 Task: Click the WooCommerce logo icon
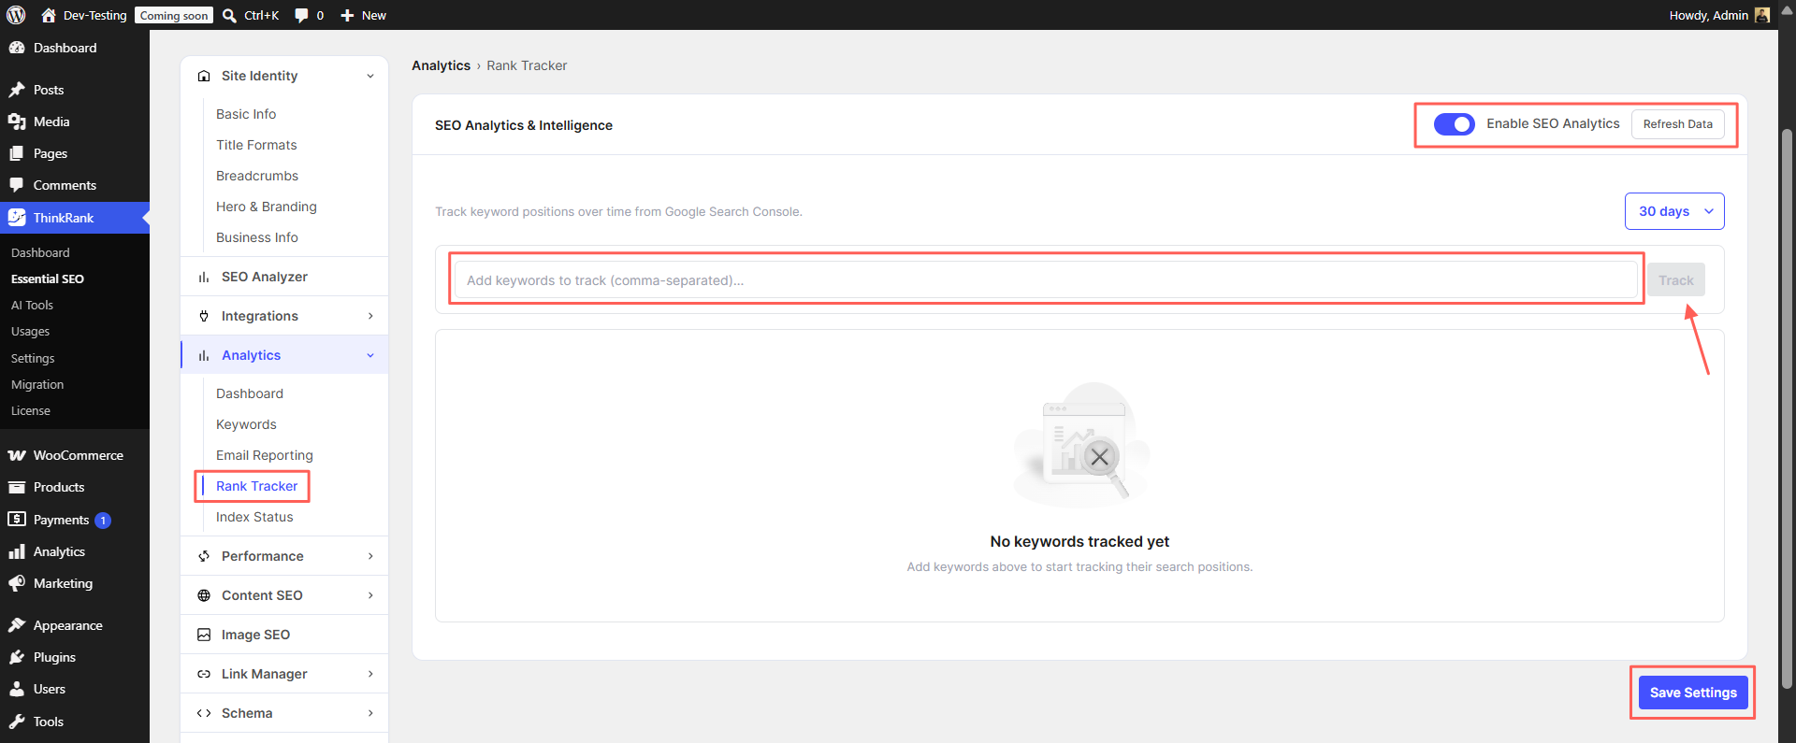tap(17, 455)
